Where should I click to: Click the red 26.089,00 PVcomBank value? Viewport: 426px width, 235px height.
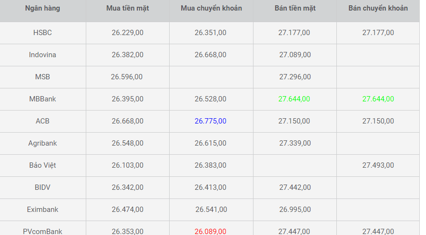tap(211, 231)
